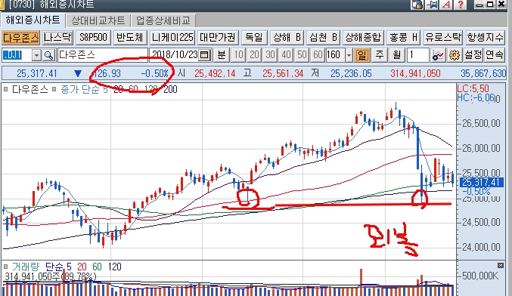Image resolution: width=512 pixels, height=296 pixels.
Task: Toggle the 일 daily period button
Action: coord(362,55)
